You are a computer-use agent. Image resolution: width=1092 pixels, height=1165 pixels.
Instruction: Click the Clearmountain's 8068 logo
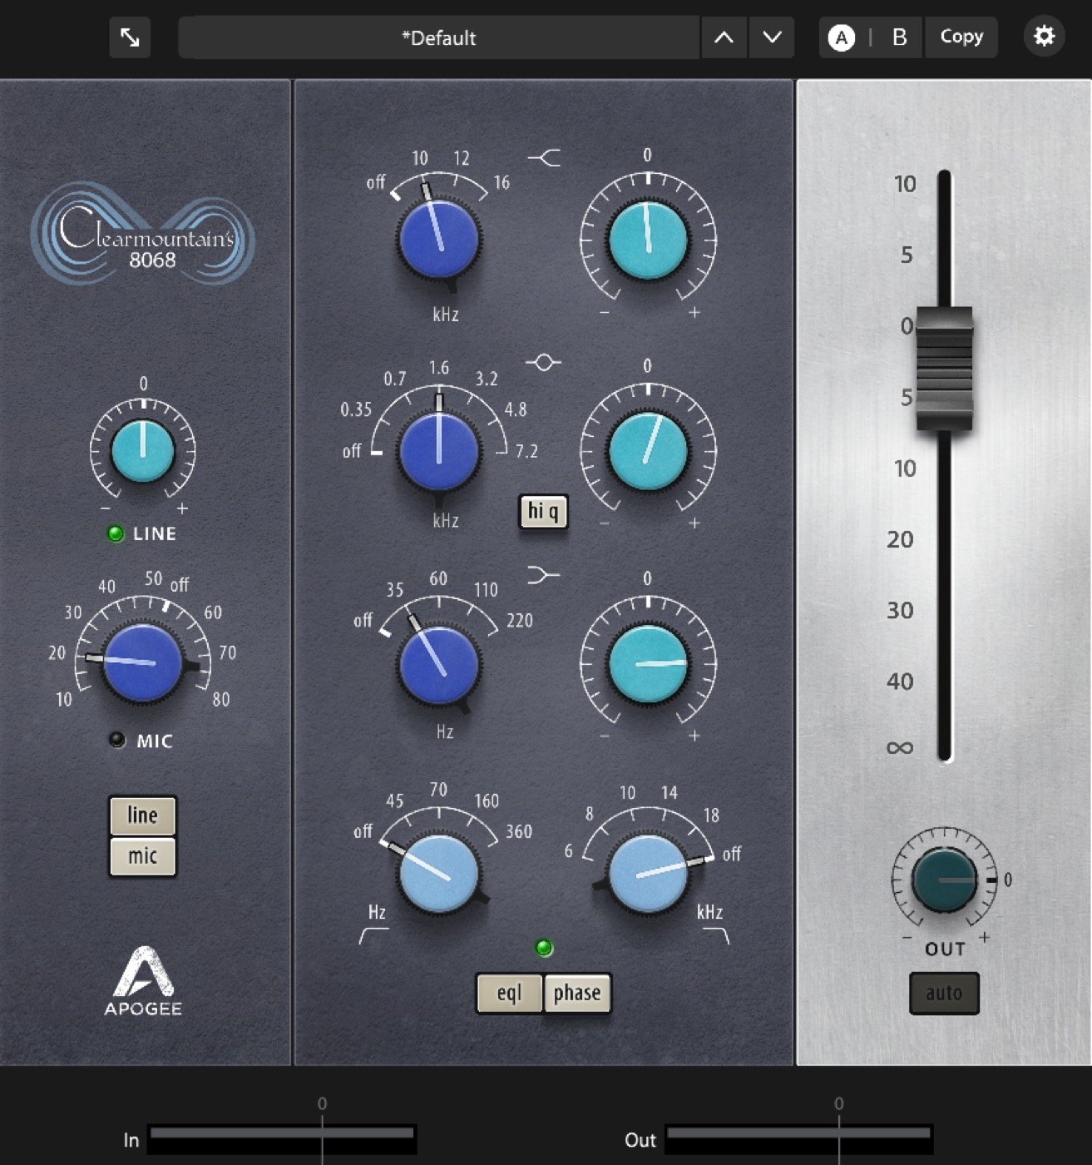(143, 234)
